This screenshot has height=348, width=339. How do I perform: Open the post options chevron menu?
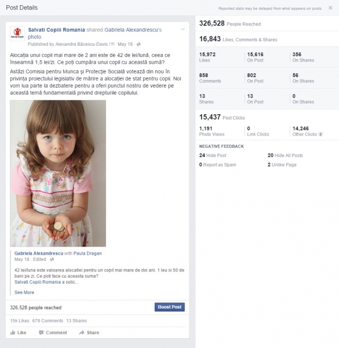point(183,29)
